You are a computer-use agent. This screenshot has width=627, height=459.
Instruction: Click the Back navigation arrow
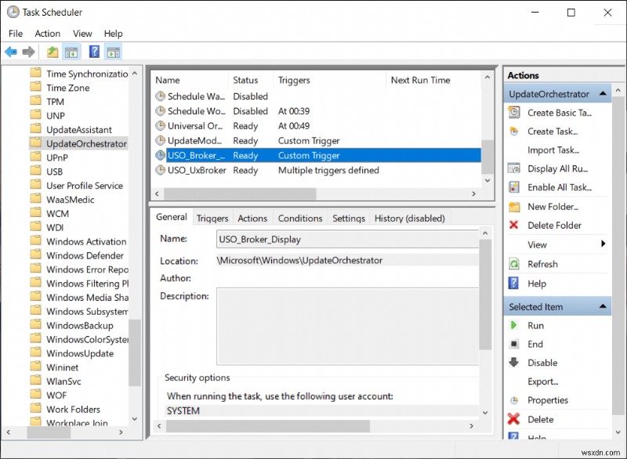(x=9, y=52)
